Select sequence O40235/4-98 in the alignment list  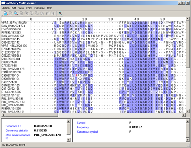(x=9, y=82)
